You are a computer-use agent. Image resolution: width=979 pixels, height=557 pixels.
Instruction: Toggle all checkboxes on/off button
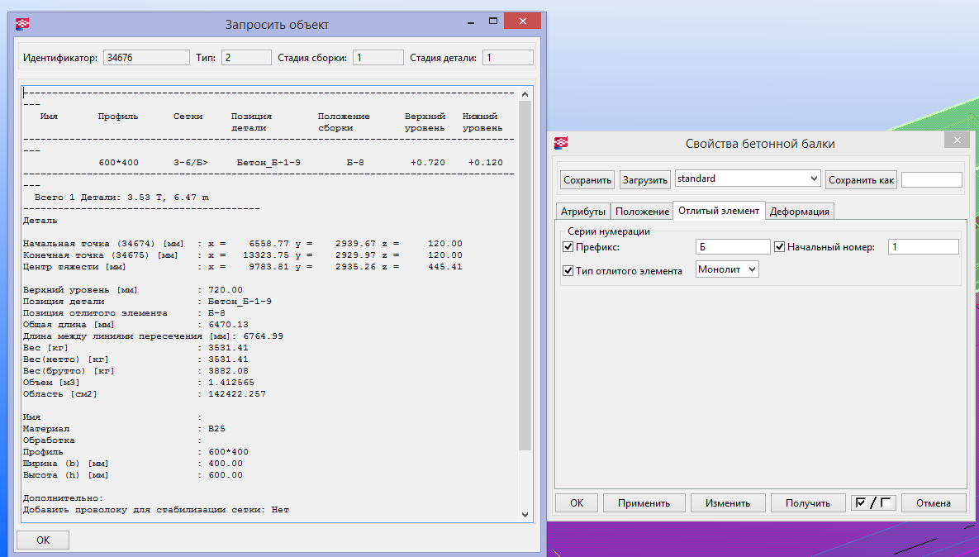tap(873, 502)
